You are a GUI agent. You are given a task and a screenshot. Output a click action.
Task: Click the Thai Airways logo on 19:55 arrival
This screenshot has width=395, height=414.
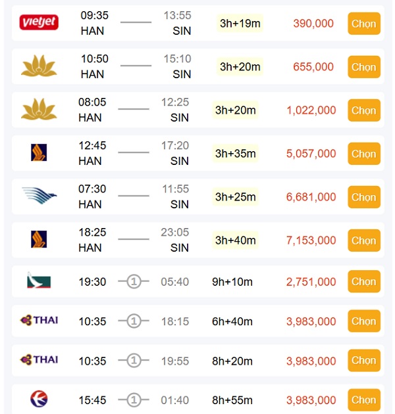pos(39,359)
